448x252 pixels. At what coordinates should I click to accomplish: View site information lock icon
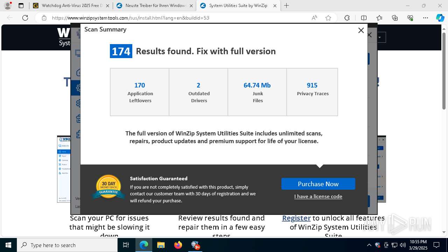(x=44, y=18)
